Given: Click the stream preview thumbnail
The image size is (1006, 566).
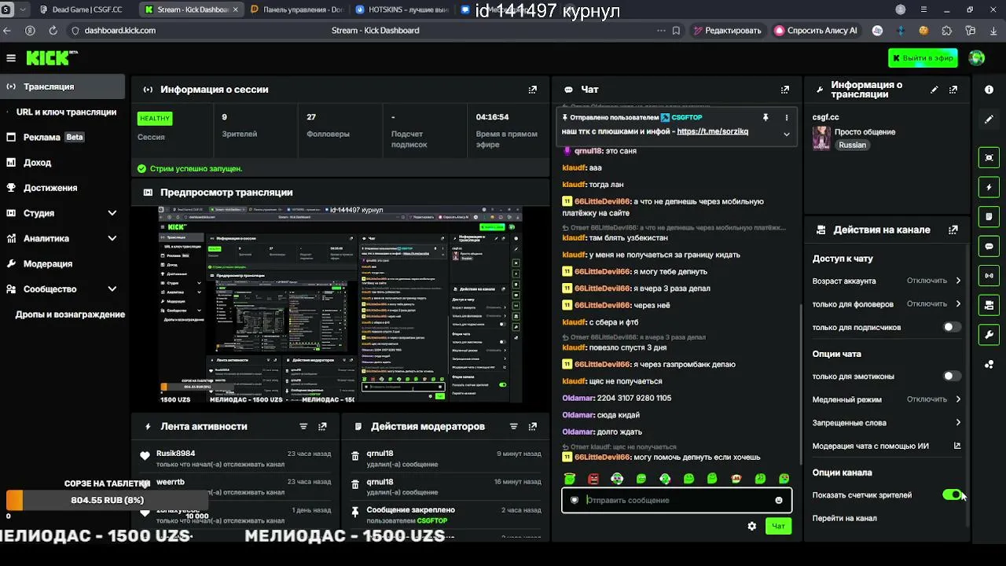Looking at the screenshot, I should click(x=340, y=305).
